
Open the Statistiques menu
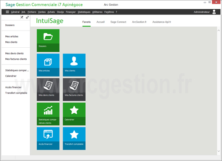click(x=84, y=12)
